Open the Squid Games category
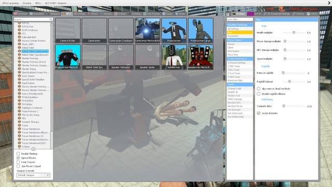The width and height of the screenshot is (332, 187). (x=28, y=83)
